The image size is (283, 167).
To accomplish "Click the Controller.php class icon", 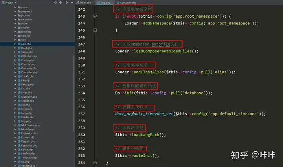I will point(19,72).
